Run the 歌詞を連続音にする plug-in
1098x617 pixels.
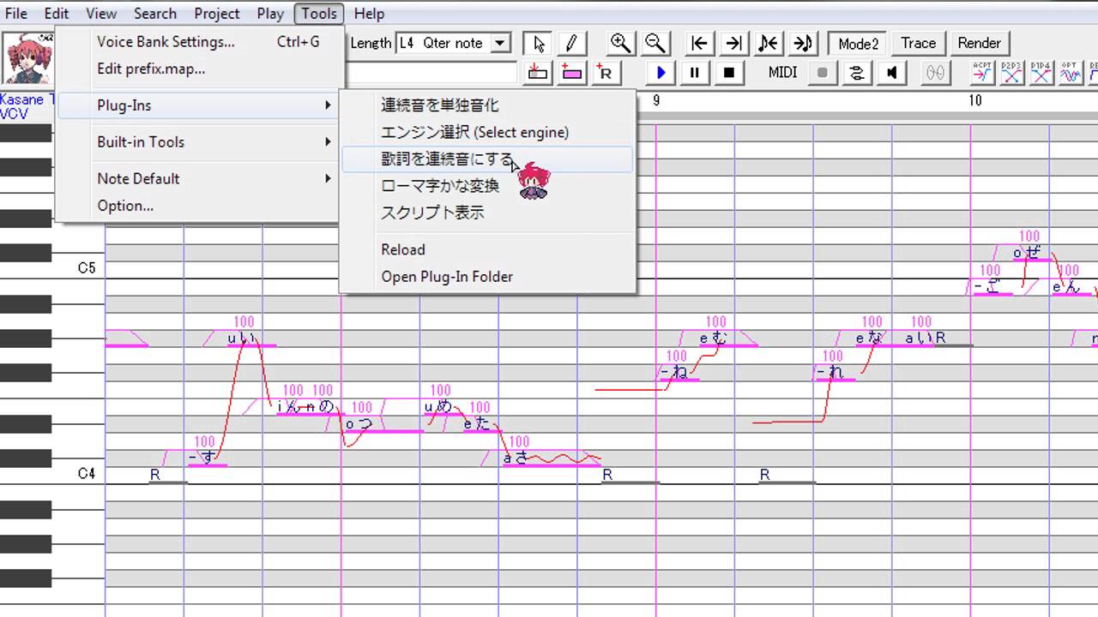[487, 159]
